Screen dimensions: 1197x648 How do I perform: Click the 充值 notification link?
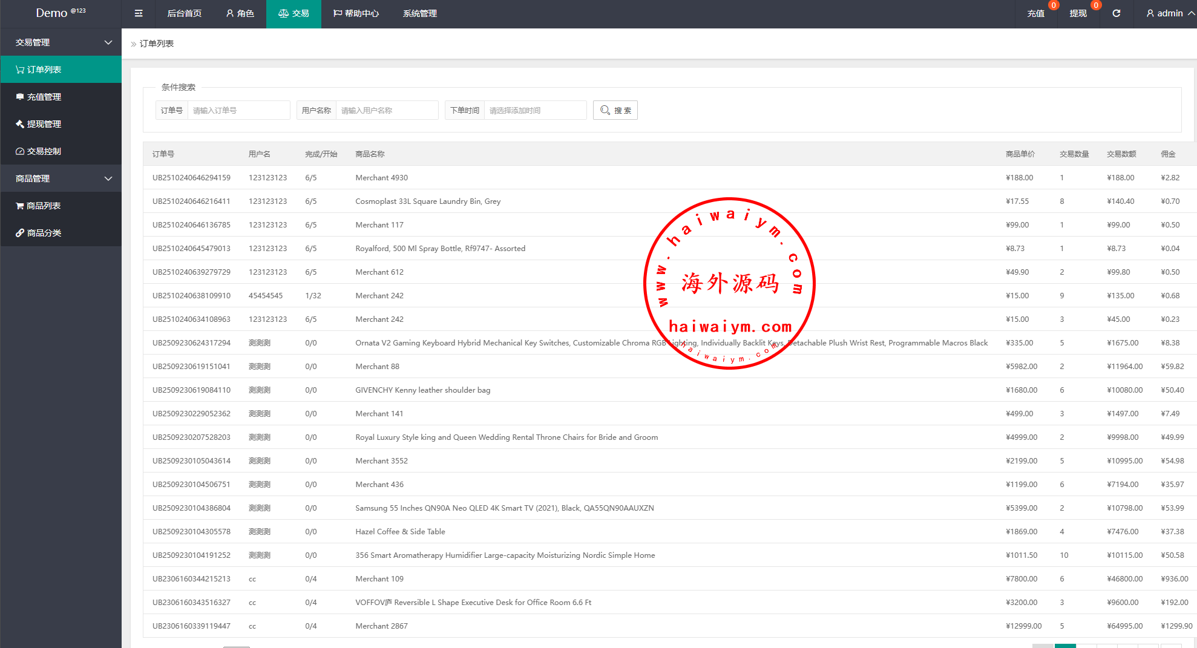click(x=1035, y=13)
